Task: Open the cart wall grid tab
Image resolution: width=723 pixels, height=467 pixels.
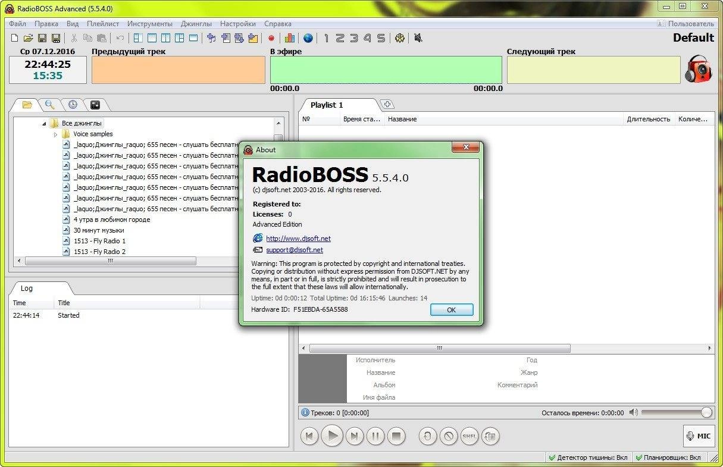Action: click(95, 105)
